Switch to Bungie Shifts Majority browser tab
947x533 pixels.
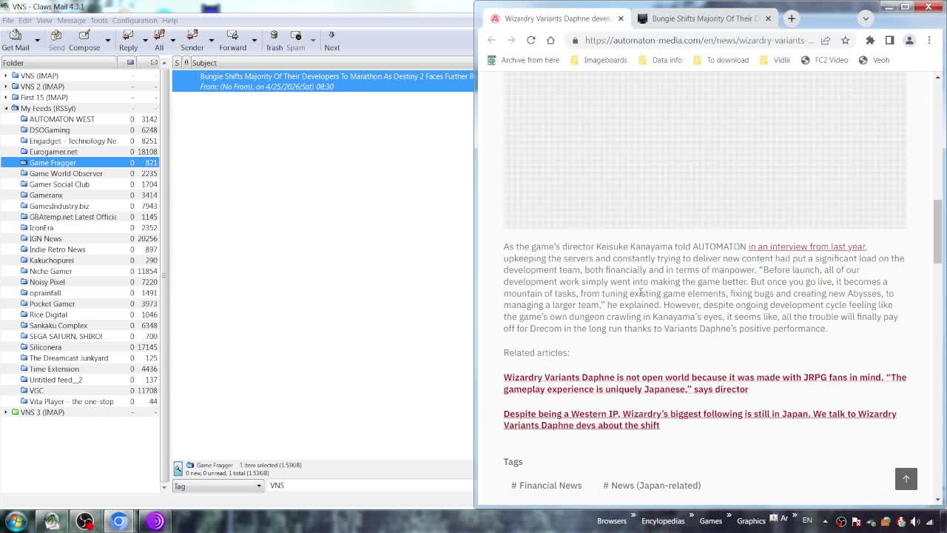point(704,19)
